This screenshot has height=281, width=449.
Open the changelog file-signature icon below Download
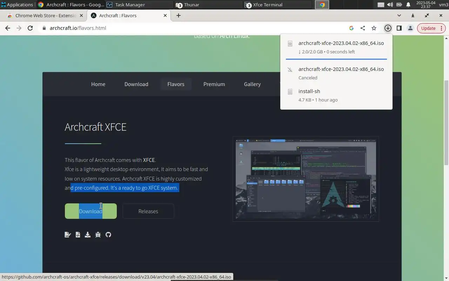point(68,235)
